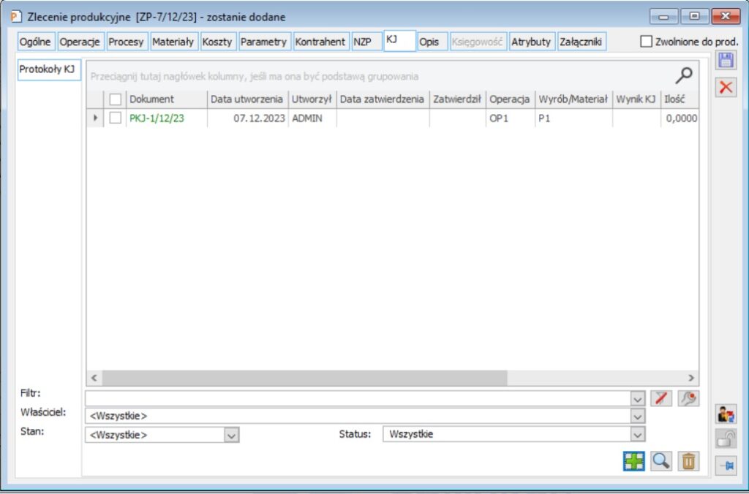Viewport: 749px width, 494px height.
Task: Click the clear filter funnel icon
Action: 661,398
